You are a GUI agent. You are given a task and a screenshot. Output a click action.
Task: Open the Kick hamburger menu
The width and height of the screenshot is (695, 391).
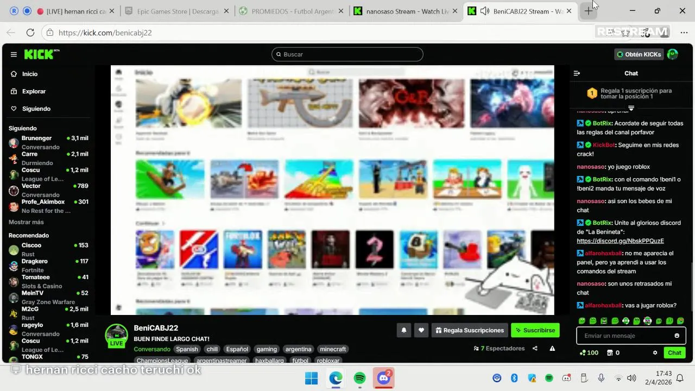click(x=14, y=54)
